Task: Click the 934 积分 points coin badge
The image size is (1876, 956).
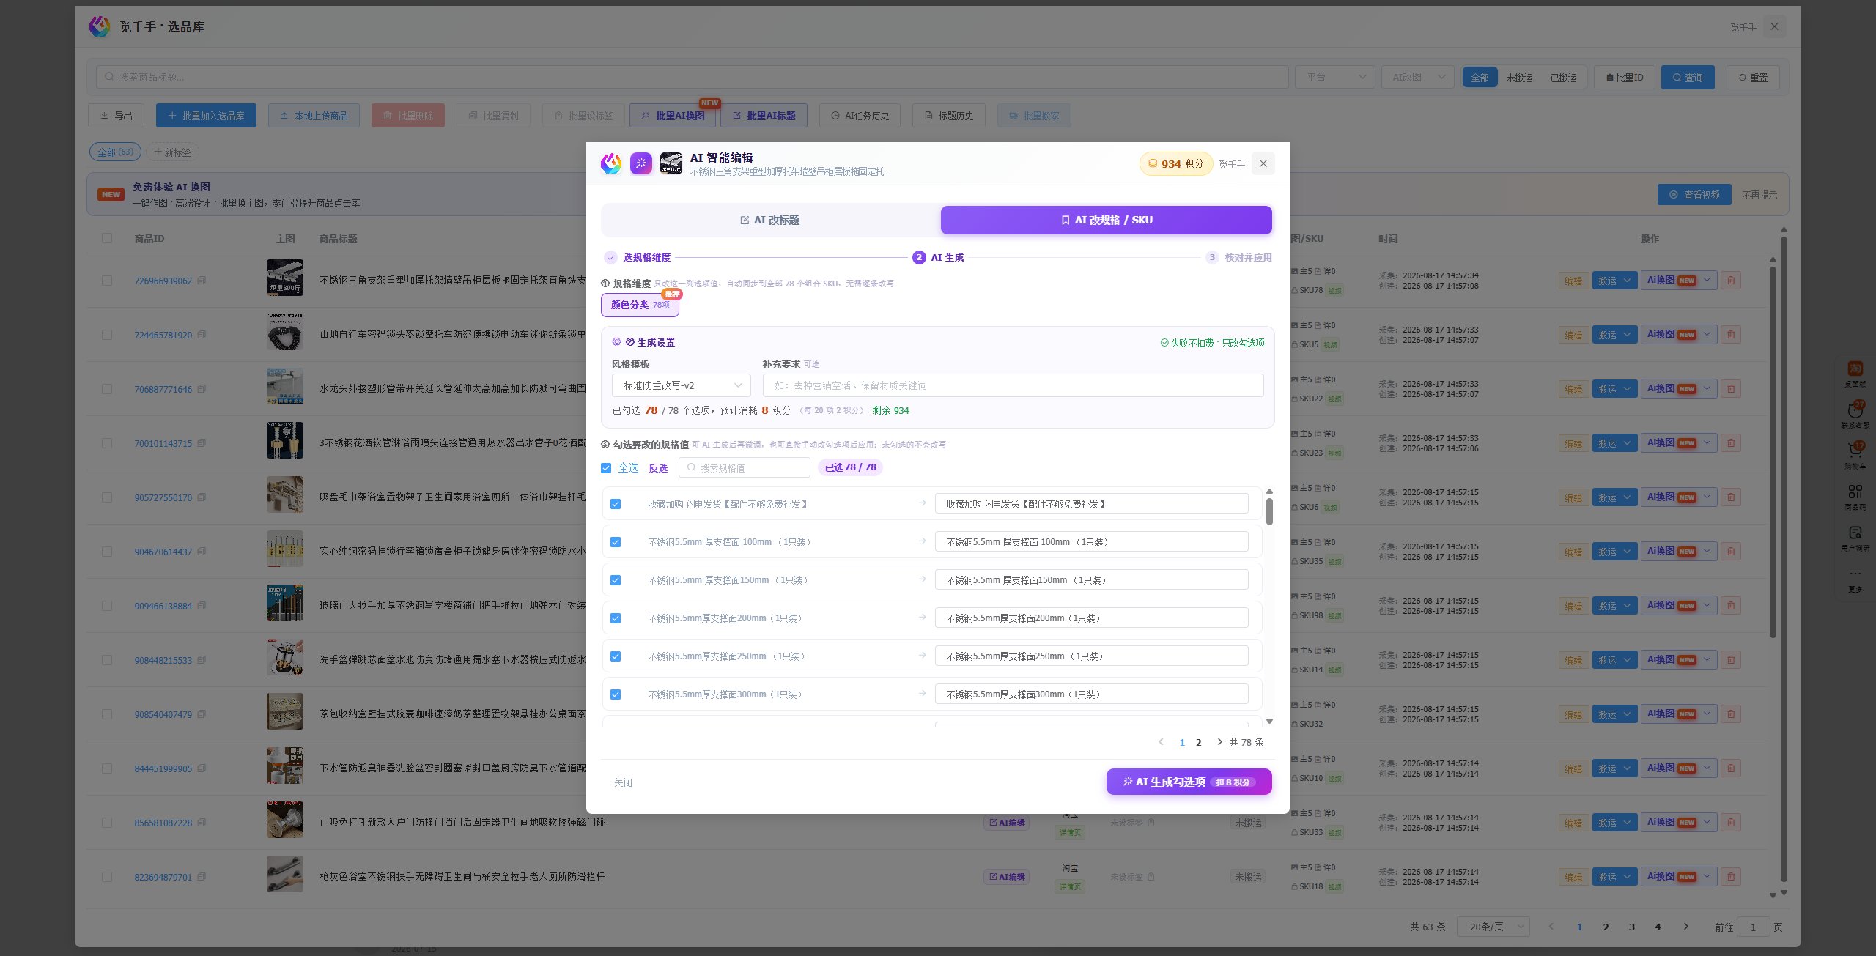Action: tap(1176, 163)
